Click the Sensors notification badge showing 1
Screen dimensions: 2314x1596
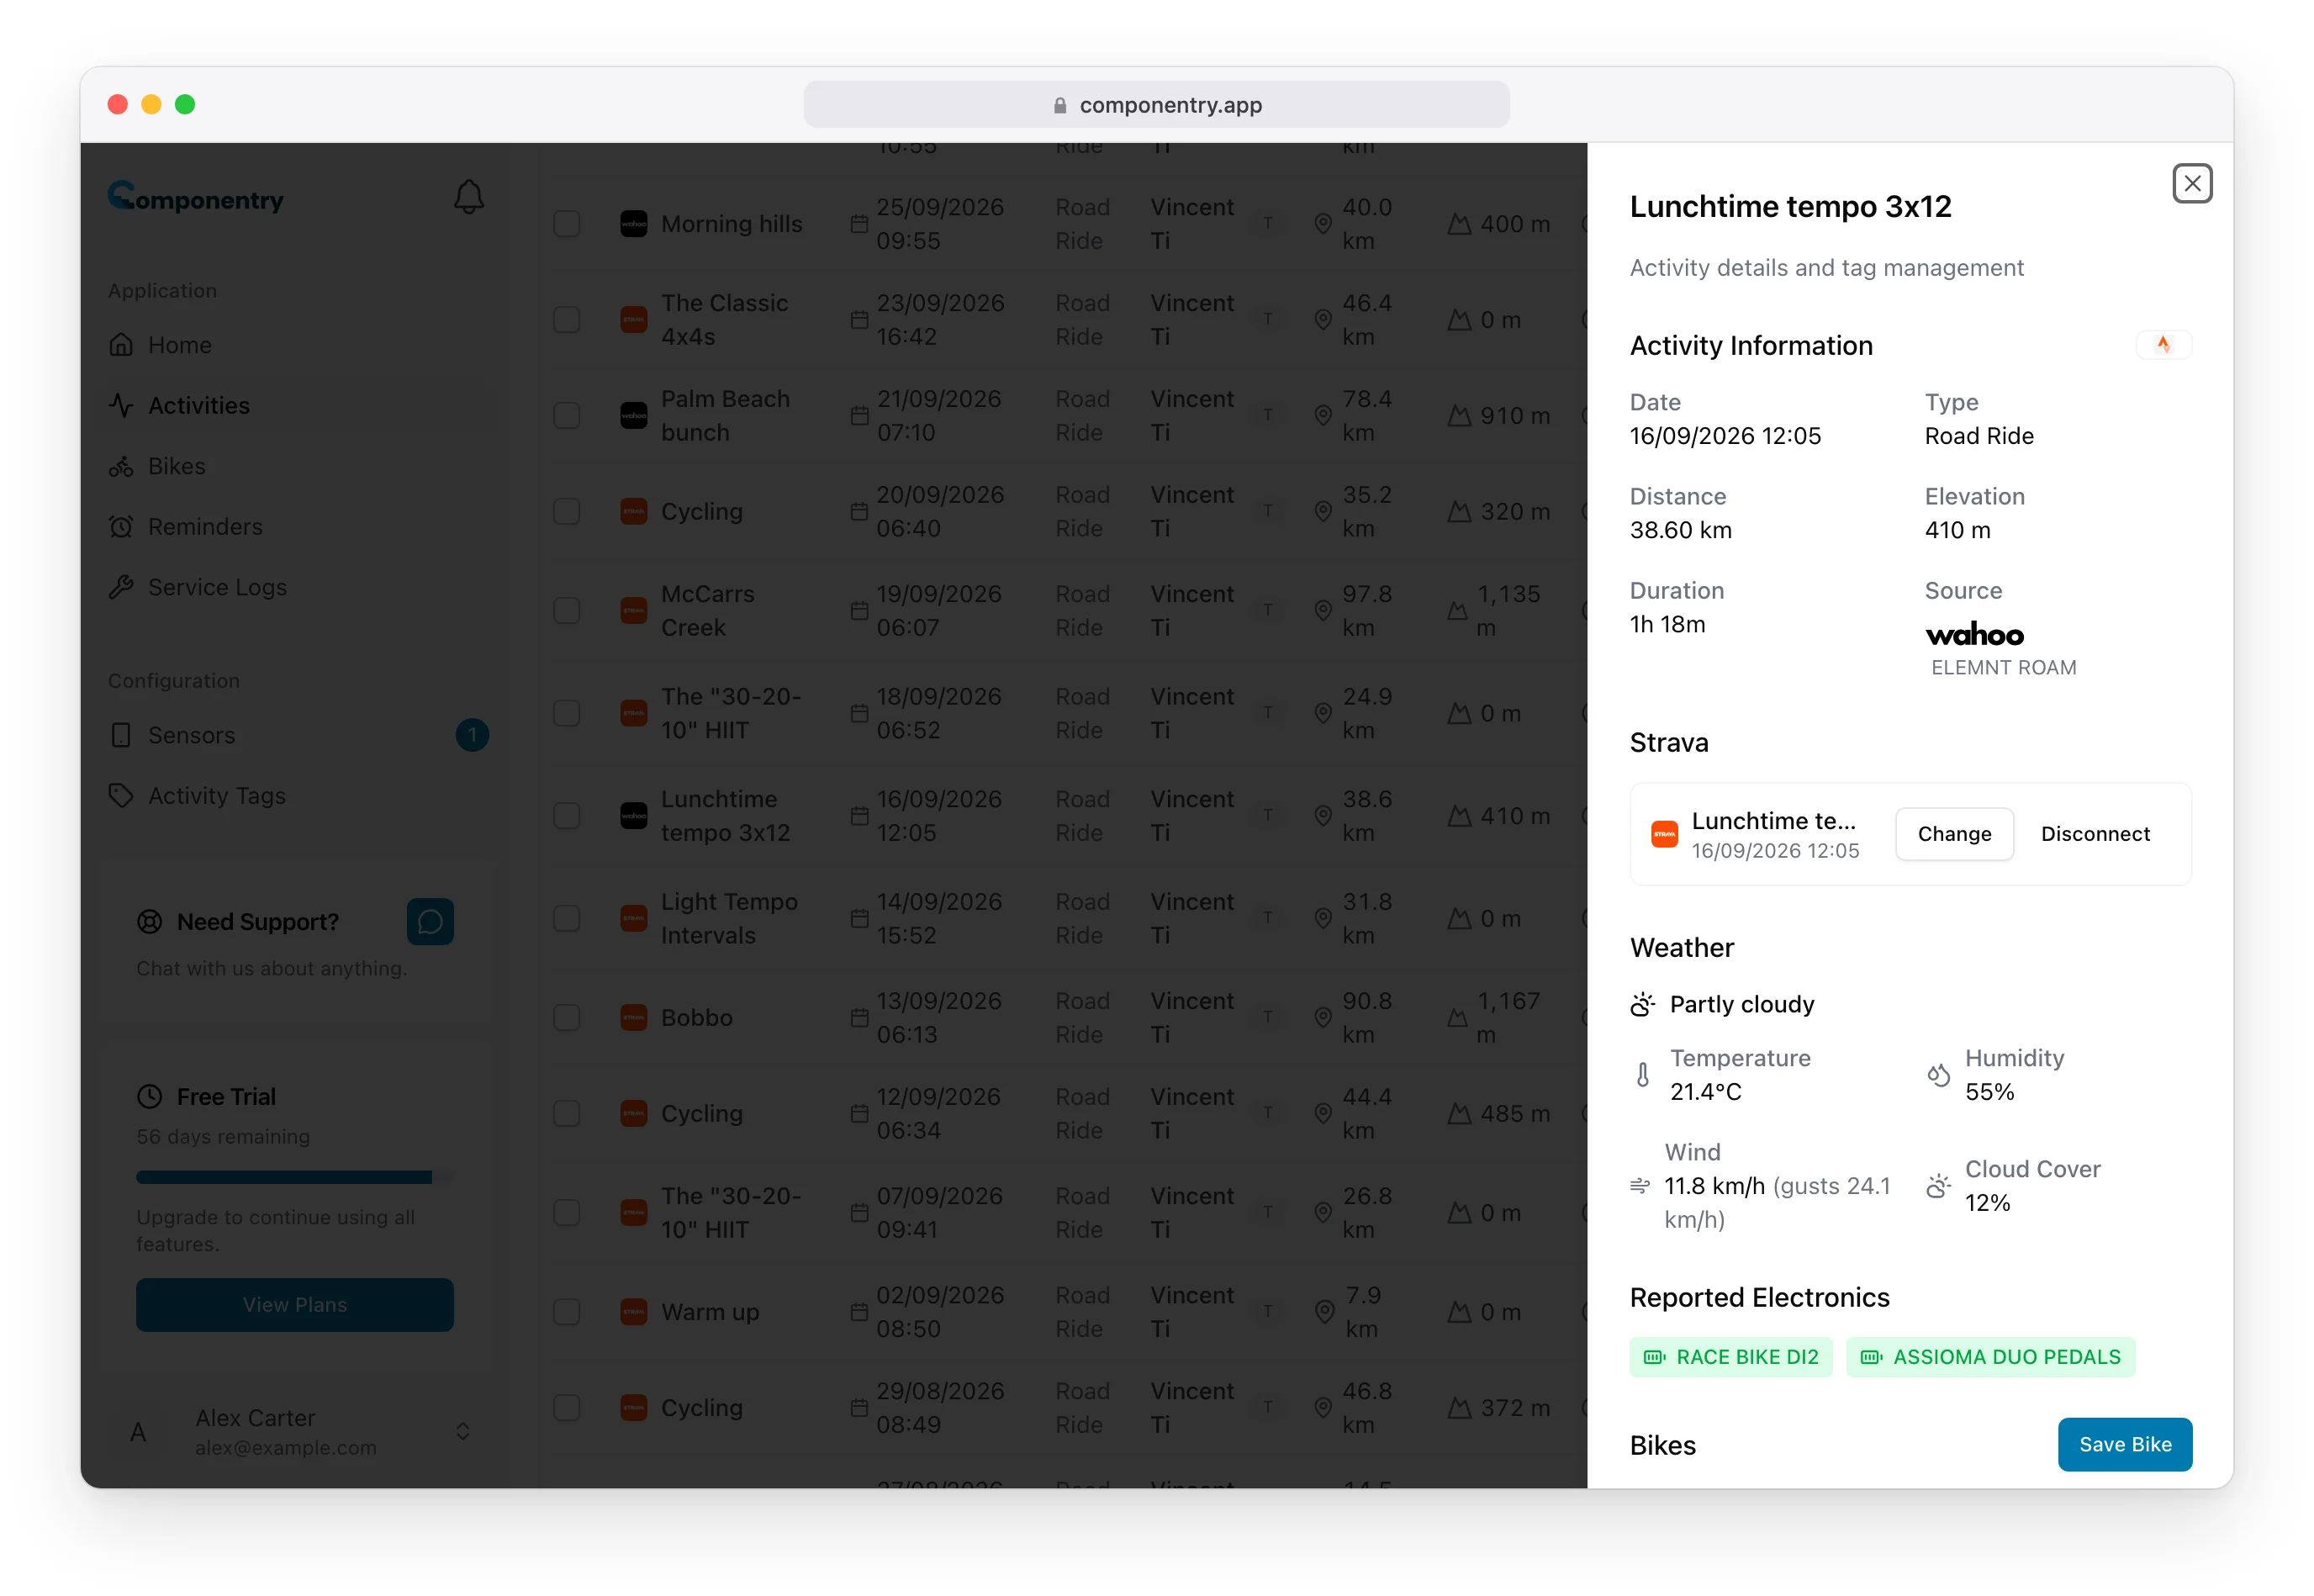(x=473, y=736)
